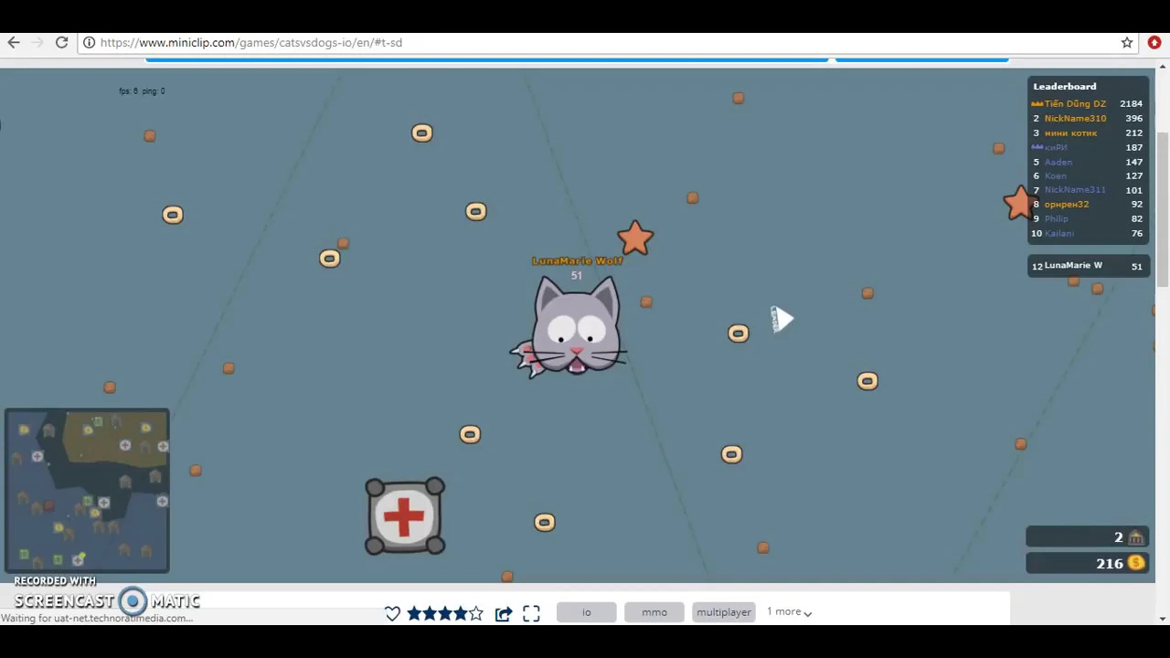Open the minimap panel

click(x=87, y=491)
